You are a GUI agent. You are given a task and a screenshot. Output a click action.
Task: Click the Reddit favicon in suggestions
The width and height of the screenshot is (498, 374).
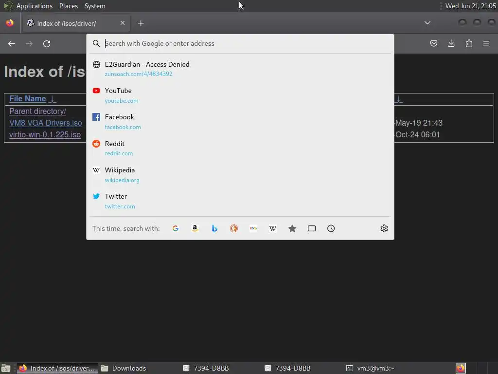[96, 144]
